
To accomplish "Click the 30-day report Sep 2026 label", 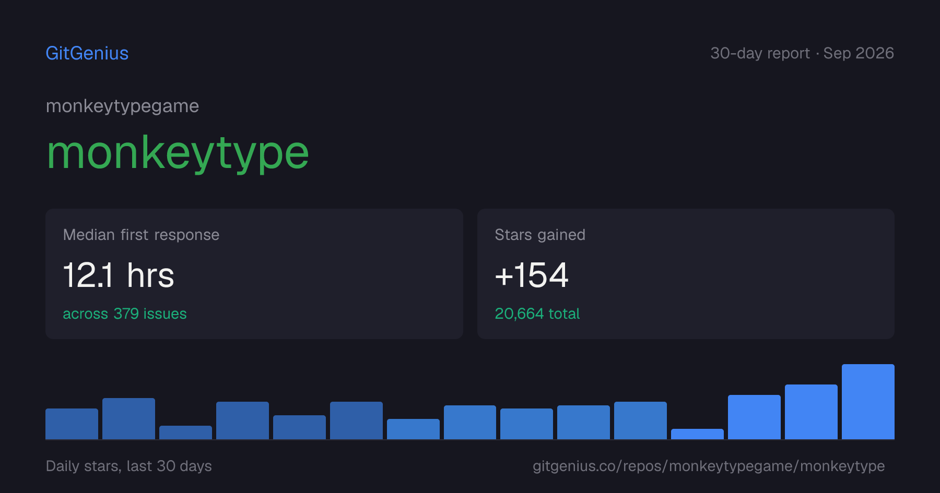I will 802,53.
